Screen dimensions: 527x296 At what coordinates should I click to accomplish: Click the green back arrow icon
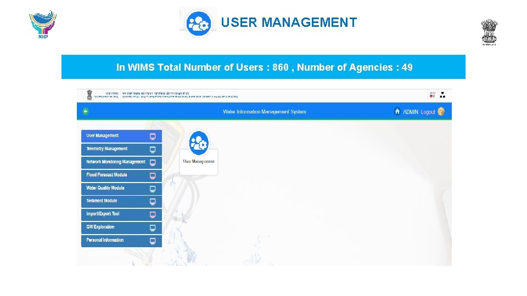click(x=86, y=111)
